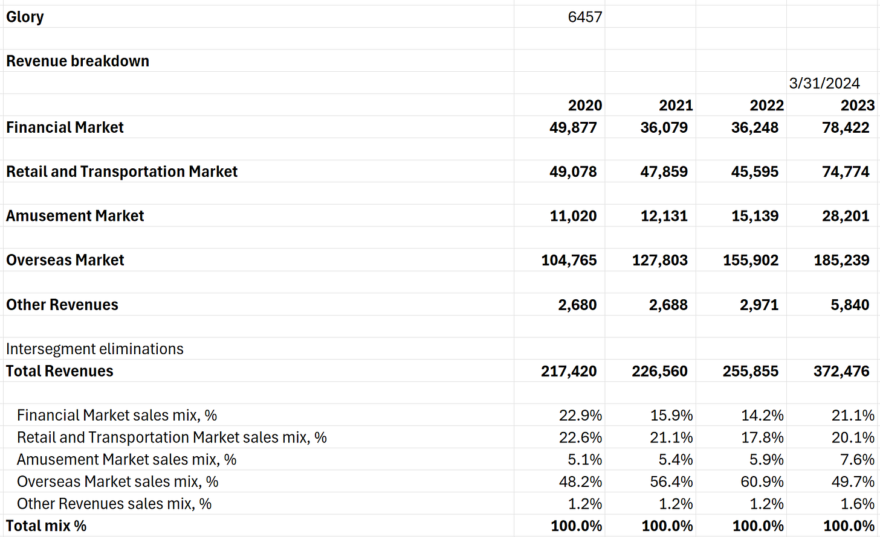Click 'Financial Market sales mix, %' label
Viewport: 880px width, 537px height.
coord(117,415)
